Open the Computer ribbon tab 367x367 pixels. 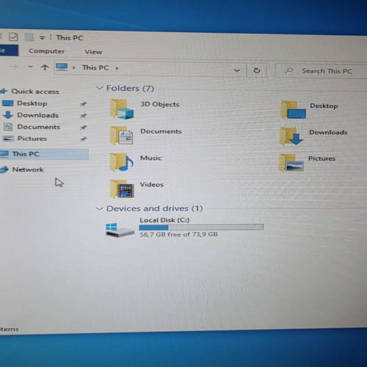tap(46, 51)
